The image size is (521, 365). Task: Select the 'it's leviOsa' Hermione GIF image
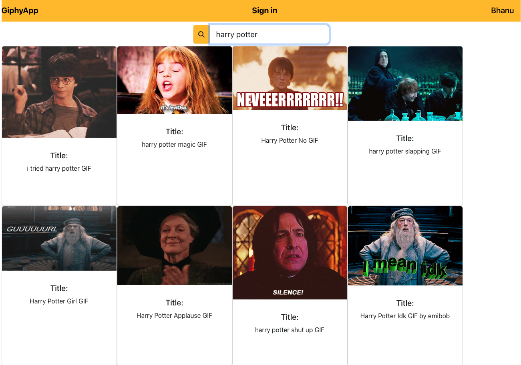(175, 80)
